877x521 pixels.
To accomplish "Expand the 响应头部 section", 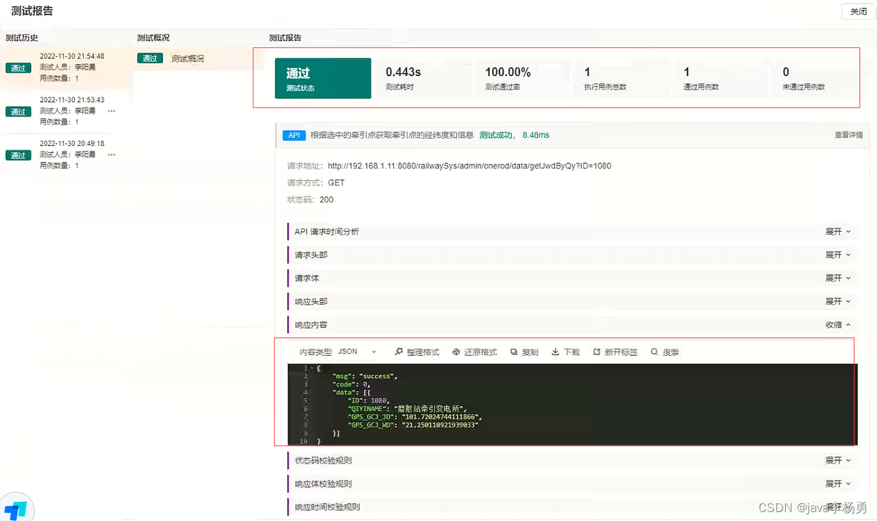I will [838, 302].
